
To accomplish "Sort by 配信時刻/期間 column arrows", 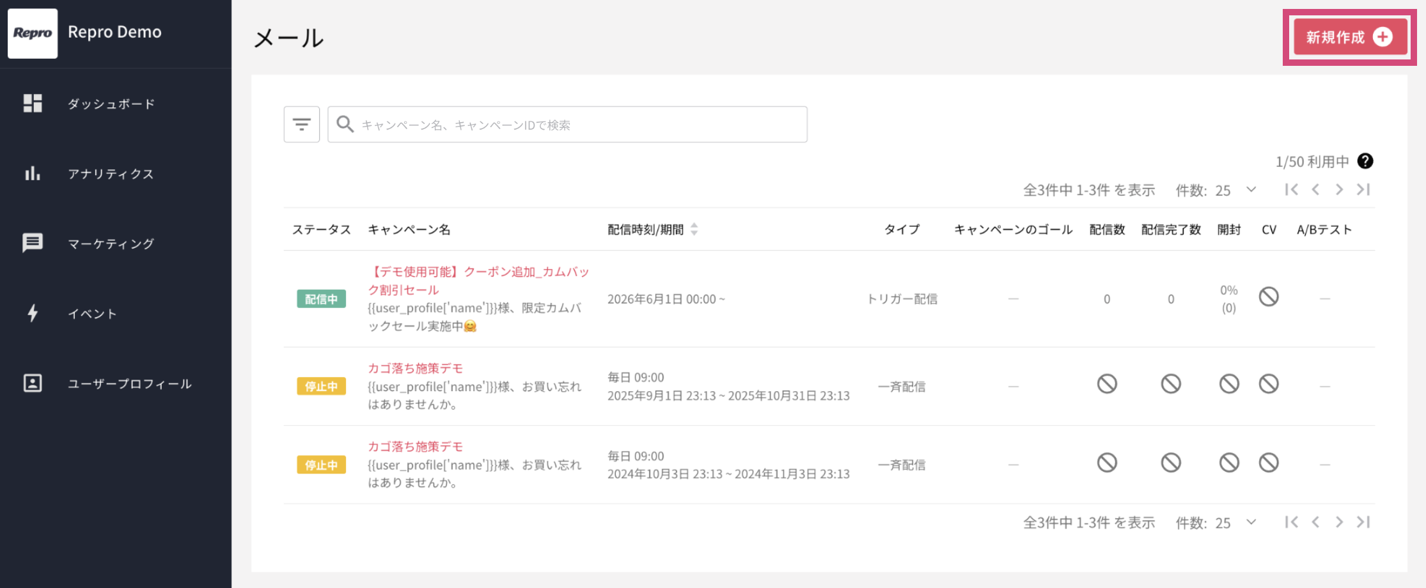I will click(x=694, y=229).
